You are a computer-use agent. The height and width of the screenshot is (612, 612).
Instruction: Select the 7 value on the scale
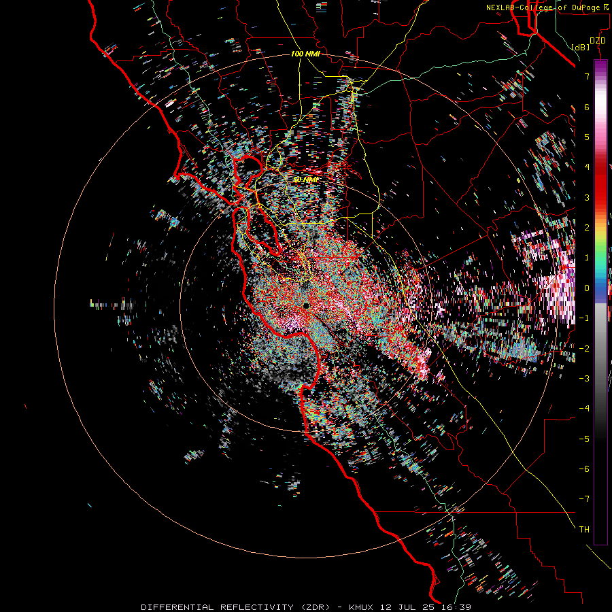point(587,76)
